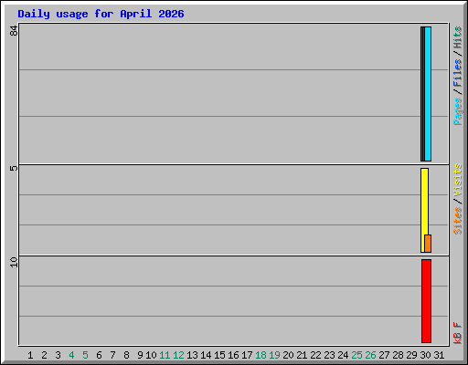Click the y-axis value '5'
Screen dimensions: 468x365
tap(14, 168)
